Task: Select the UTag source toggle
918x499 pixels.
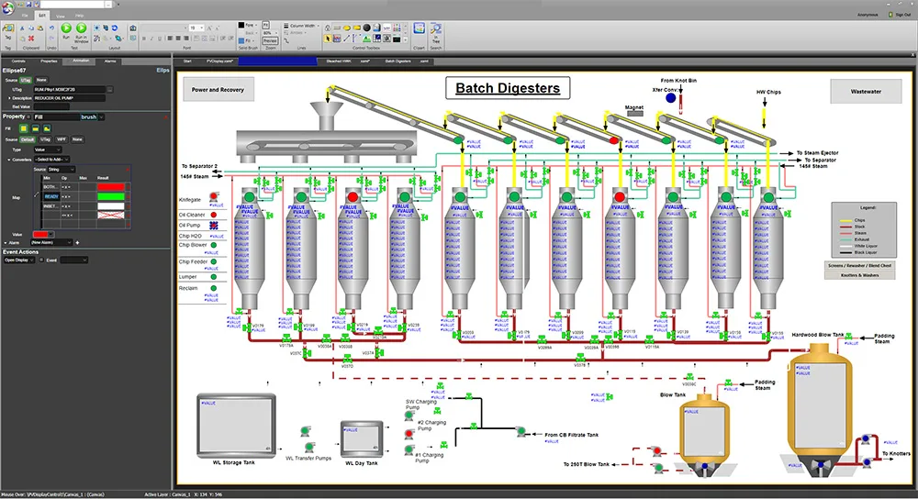Action: [x=26, y=80]
